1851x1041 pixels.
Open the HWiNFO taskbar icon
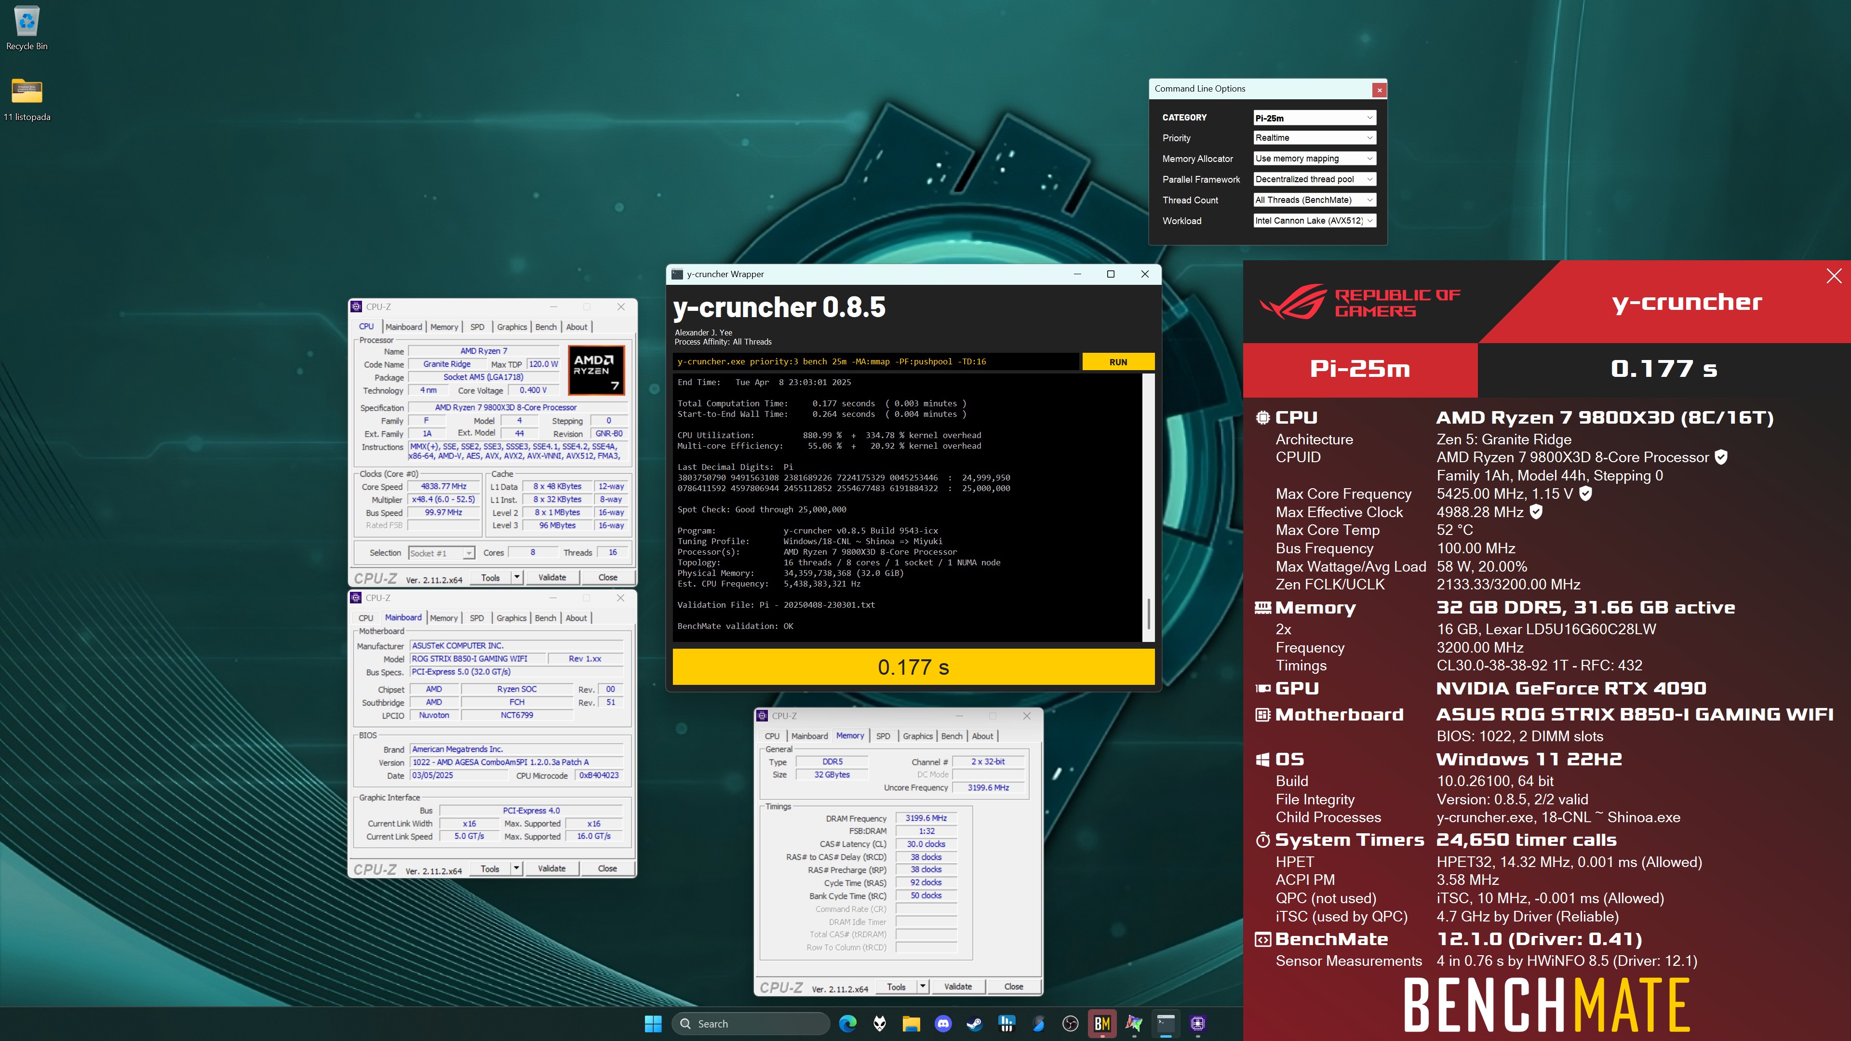click(x=1006, y=1024)
